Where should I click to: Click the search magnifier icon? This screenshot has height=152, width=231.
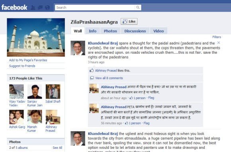138,7
